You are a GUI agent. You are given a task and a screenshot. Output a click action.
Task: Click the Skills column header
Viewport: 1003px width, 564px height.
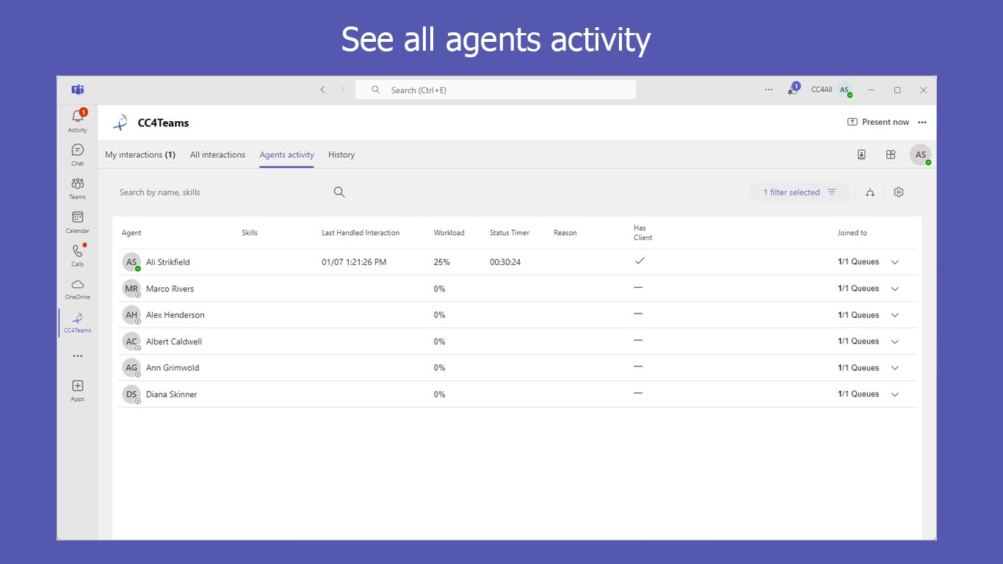tap(250, 233)
